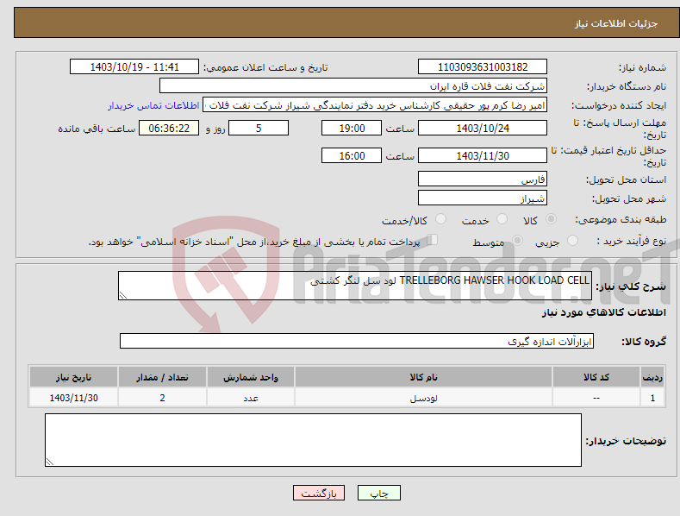This screenshot has height=516, width=680.
Task: Click the گروه کالا label
Action: pos(644,342)
